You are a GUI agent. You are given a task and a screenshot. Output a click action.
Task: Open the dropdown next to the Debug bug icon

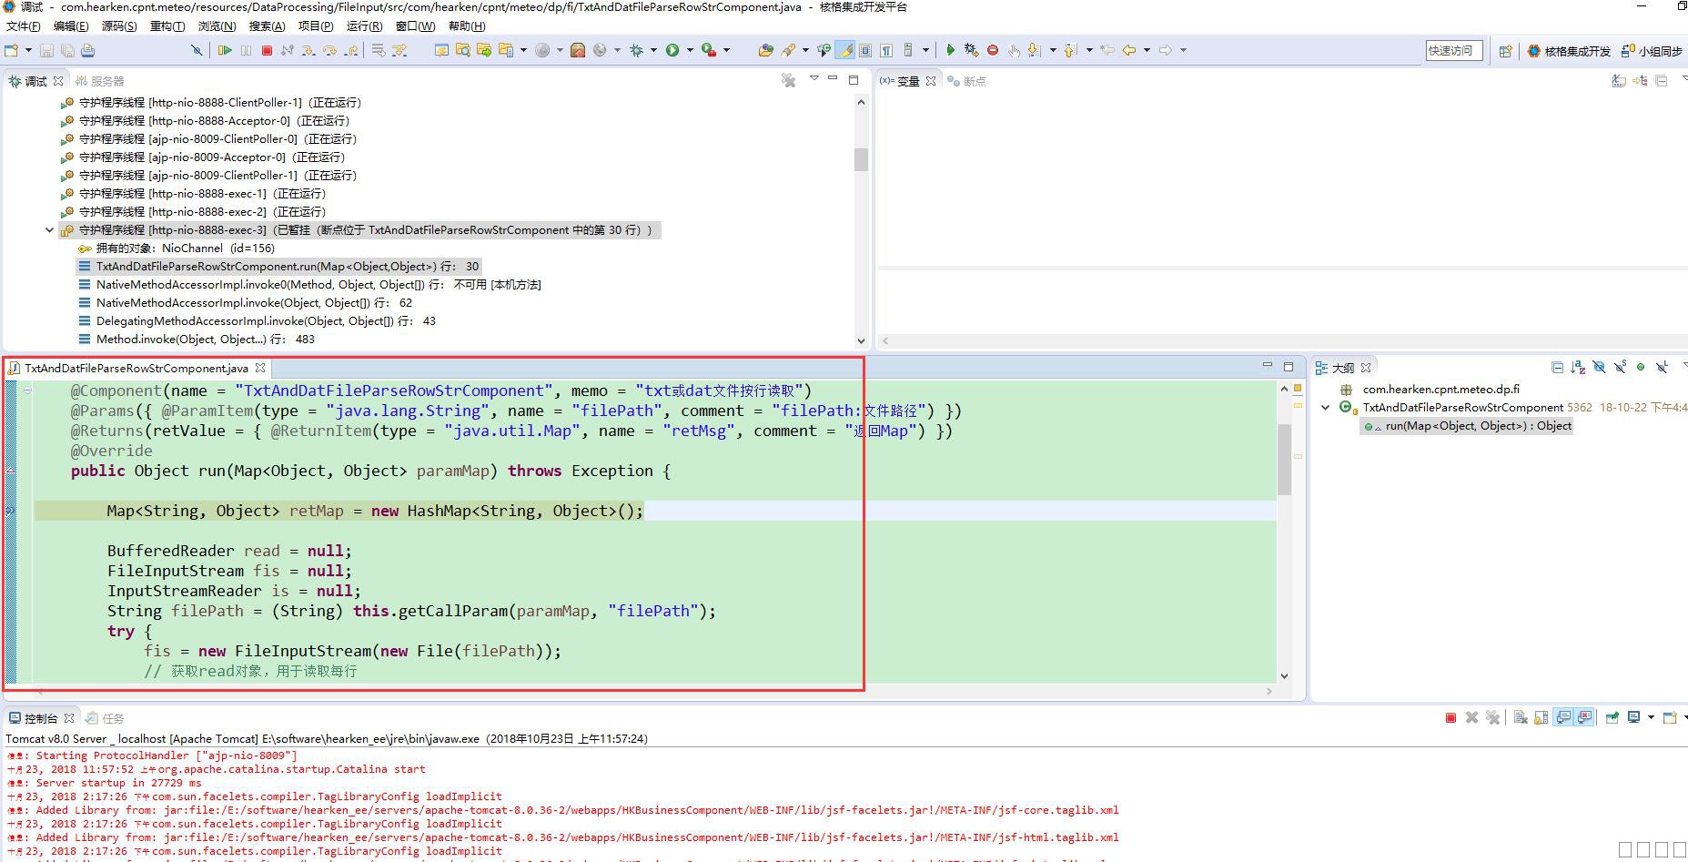(x=653, y=50)
